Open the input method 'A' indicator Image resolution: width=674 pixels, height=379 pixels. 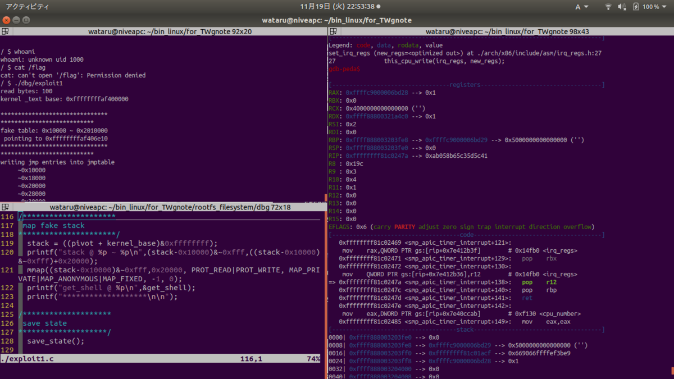[x=582, y=7]
